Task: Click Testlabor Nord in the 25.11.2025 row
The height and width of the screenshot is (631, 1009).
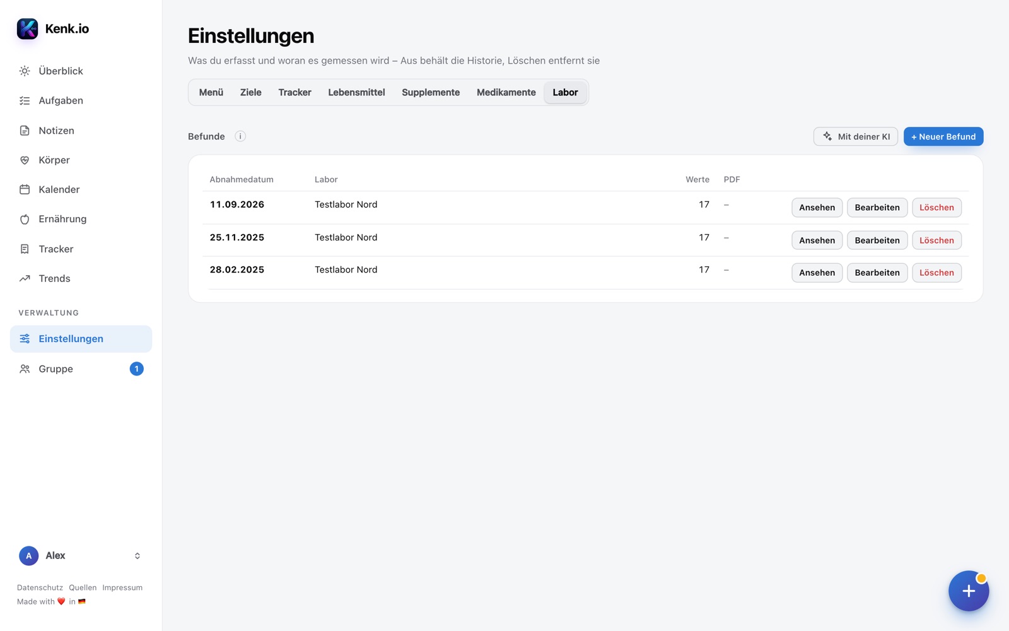Action: [346, 237]
